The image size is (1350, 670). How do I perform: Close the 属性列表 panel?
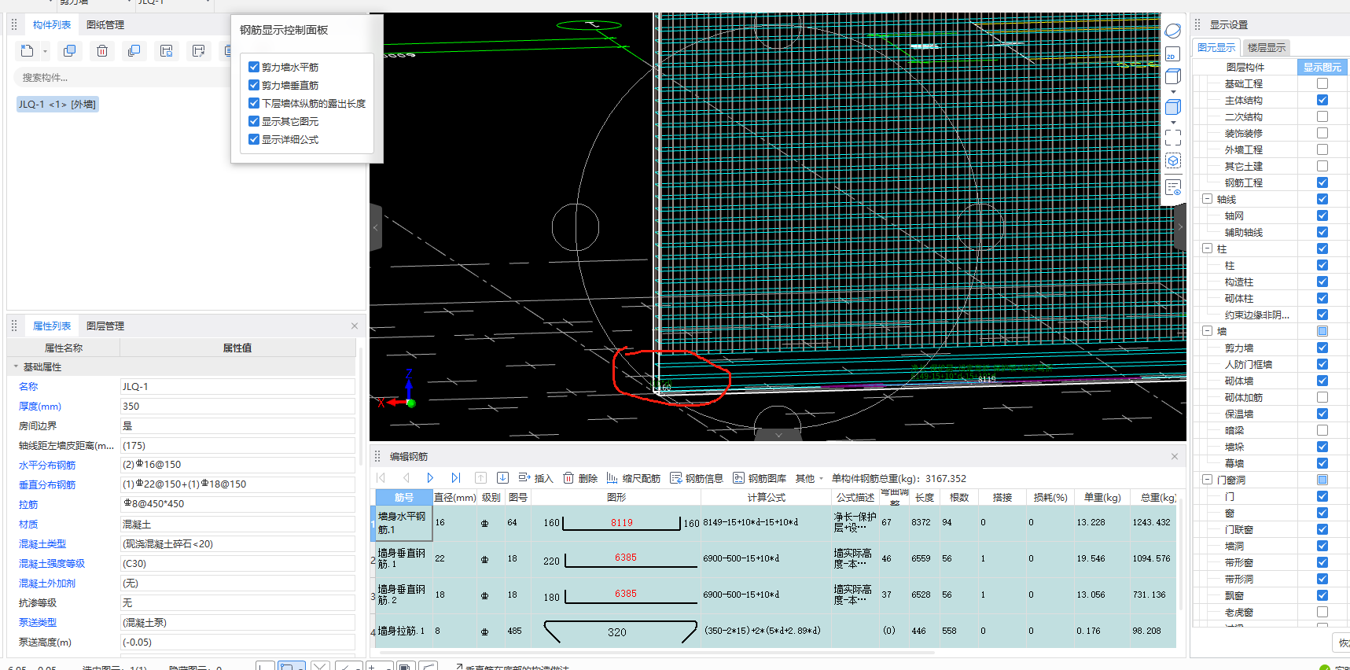tap(355, 326)
